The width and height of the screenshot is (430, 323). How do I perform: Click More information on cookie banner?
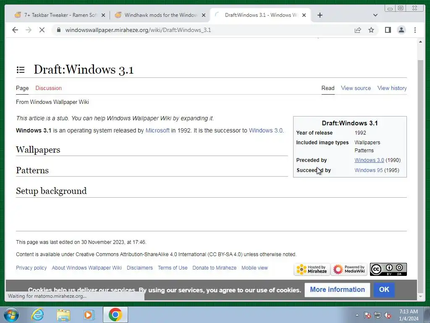pyautogui.click(x=337, y=290)
